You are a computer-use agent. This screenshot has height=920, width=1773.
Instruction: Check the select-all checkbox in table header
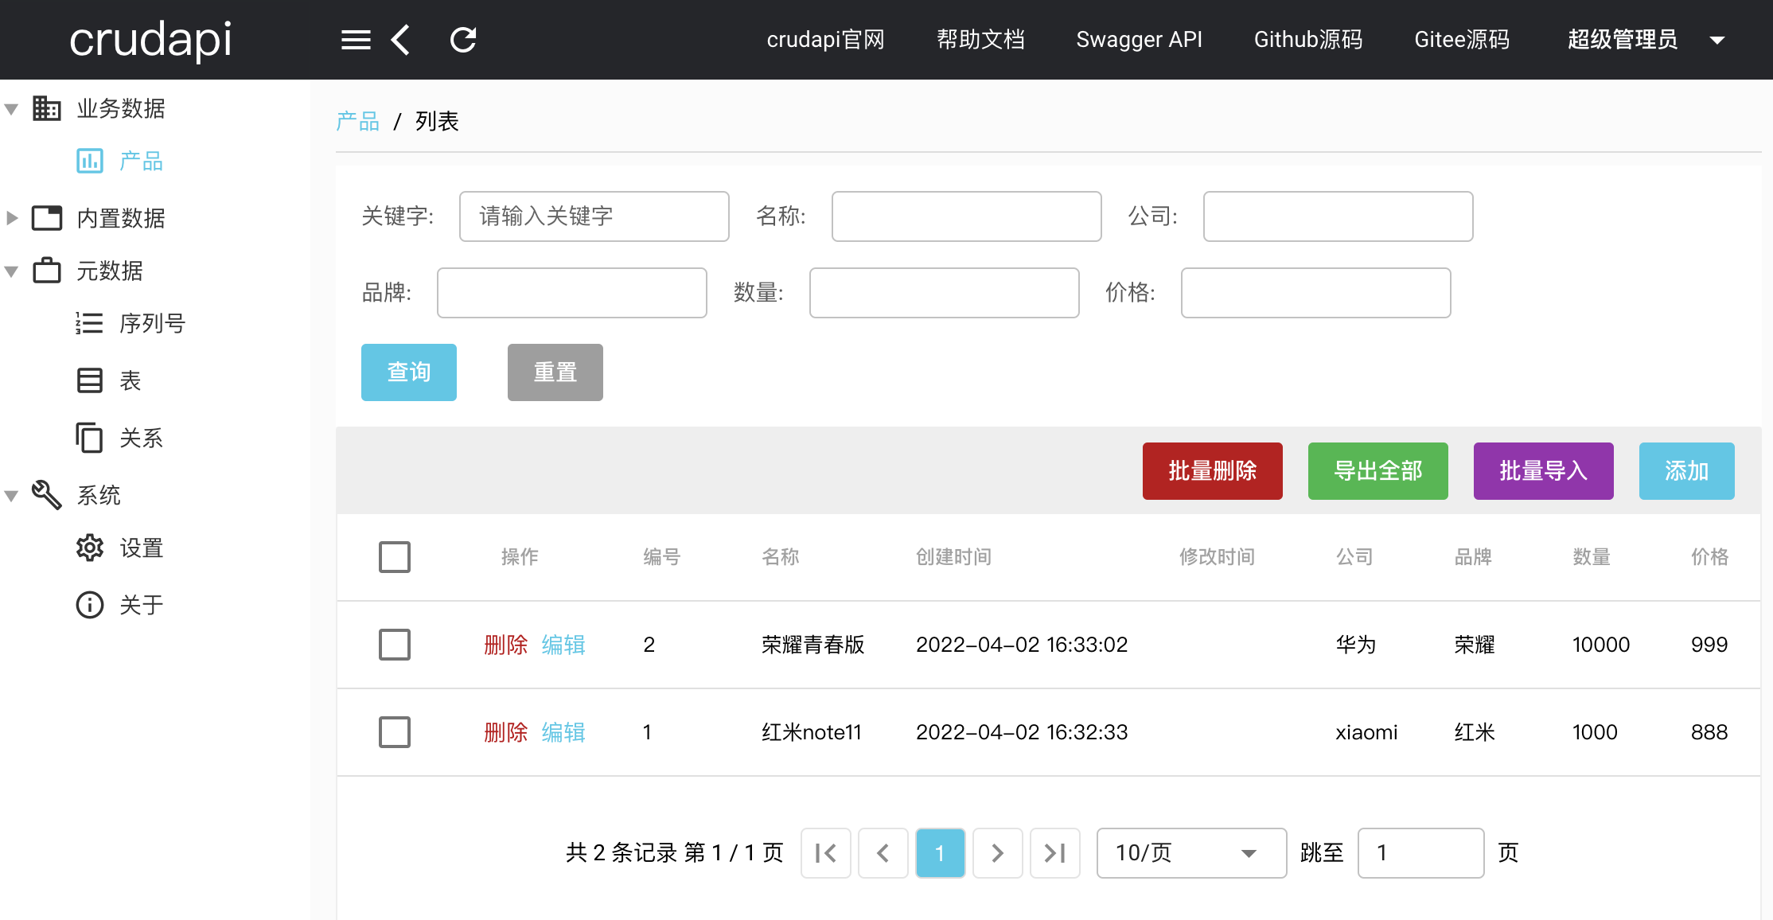394,557
